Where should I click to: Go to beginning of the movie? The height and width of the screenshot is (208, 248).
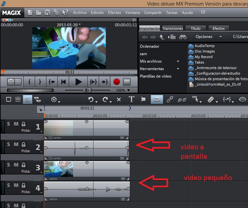point(63,82)
